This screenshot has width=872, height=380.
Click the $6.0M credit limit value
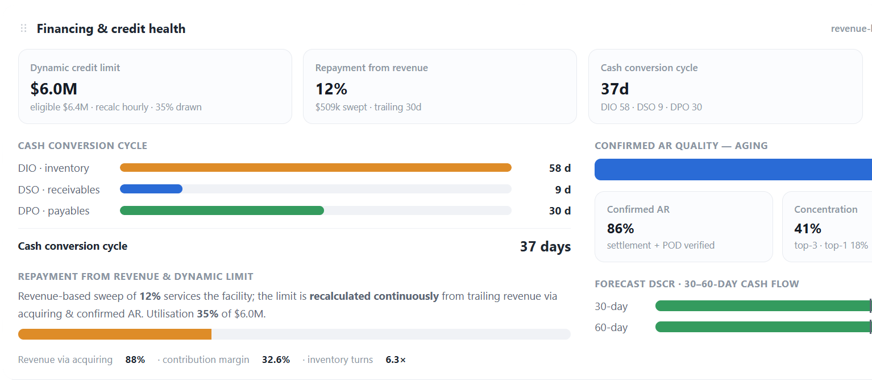(x=53, y=89)
